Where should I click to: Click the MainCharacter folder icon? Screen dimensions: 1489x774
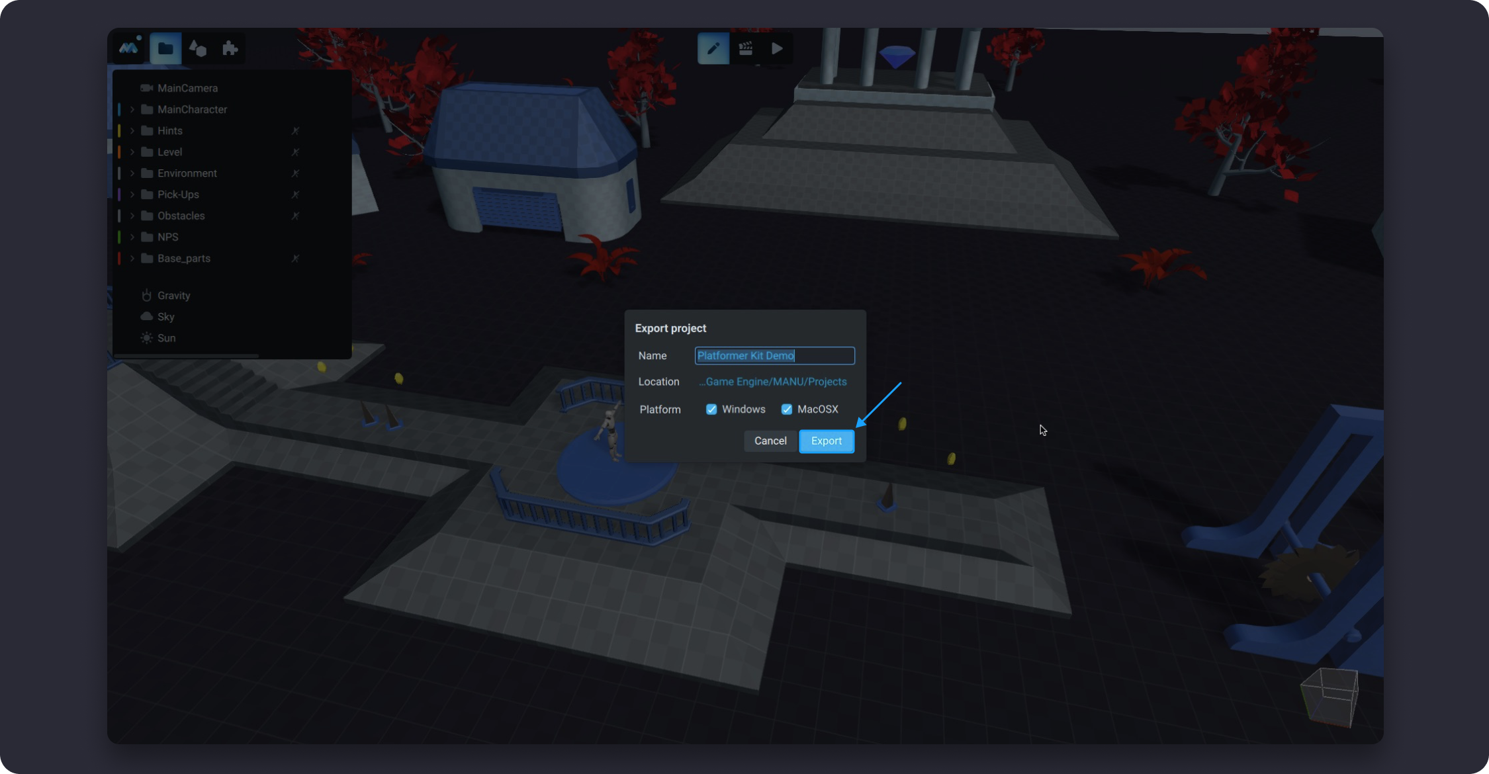(147, 109)
